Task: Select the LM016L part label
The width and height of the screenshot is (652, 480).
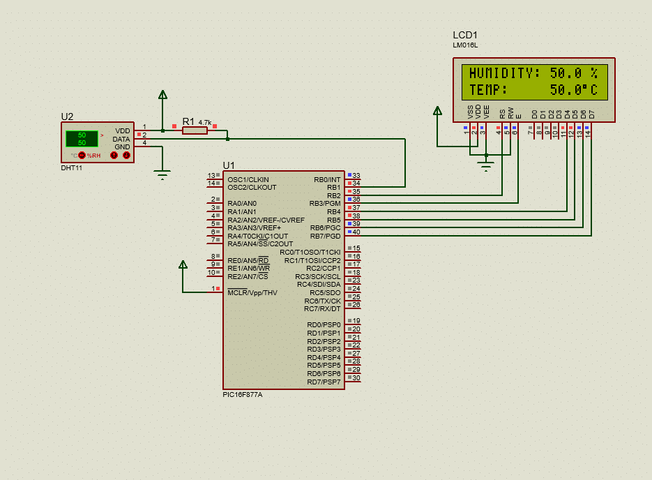Action: (x=465, y=45)
